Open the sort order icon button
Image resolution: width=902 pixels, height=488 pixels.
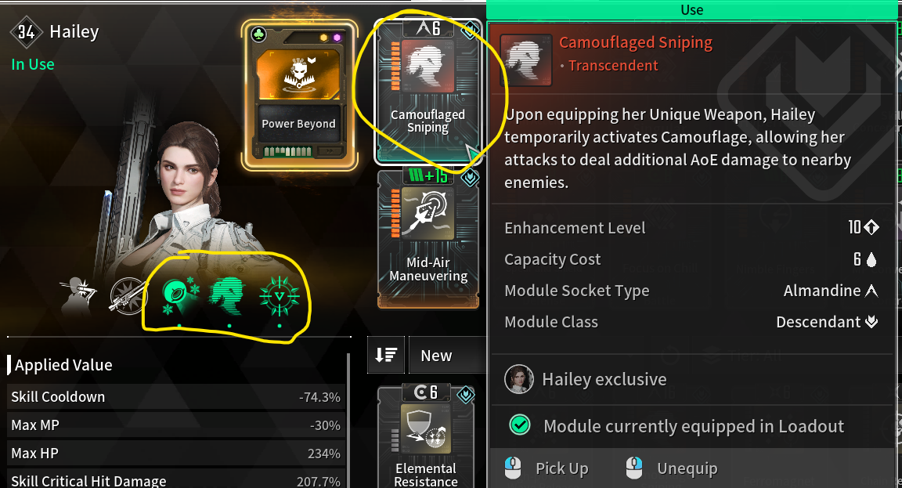tap(386, 355)
